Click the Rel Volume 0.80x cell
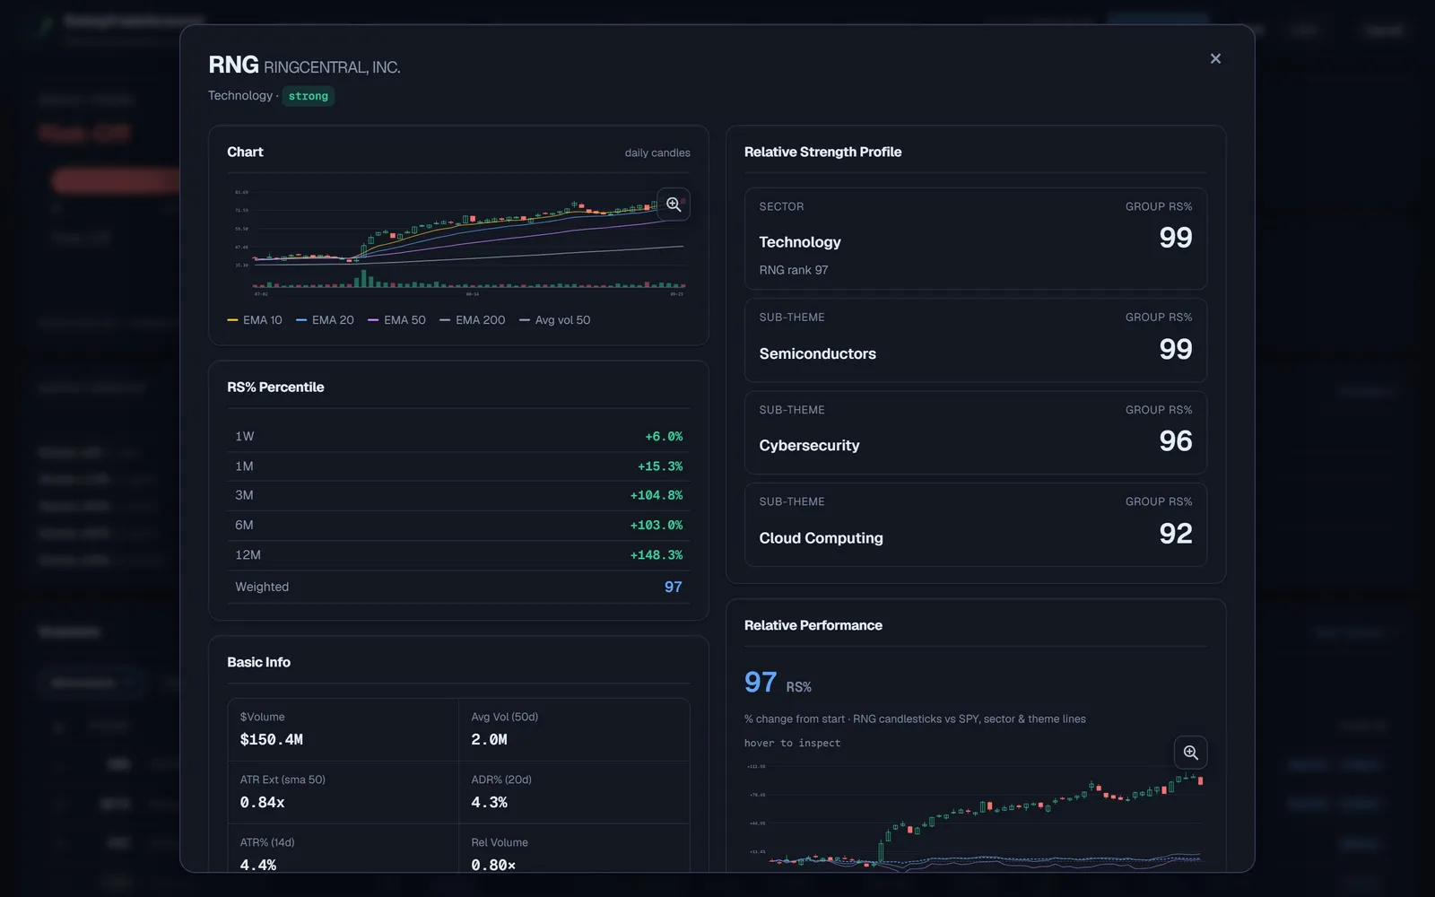This screenshot has width=1435, height=897. (x=574, y=849)
